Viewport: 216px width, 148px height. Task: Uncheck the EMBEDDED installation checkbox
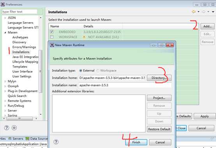coord(52,32)
